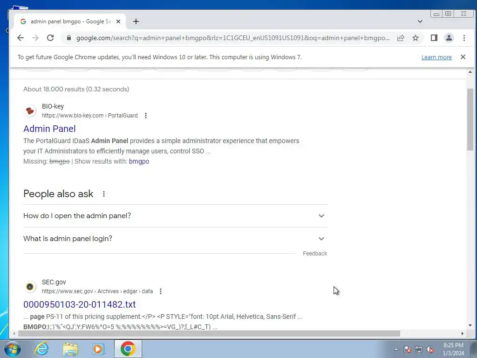477x358 pixels.
Task: Select the 'admin panel bmgpo' browser tab
Action: 70,21
